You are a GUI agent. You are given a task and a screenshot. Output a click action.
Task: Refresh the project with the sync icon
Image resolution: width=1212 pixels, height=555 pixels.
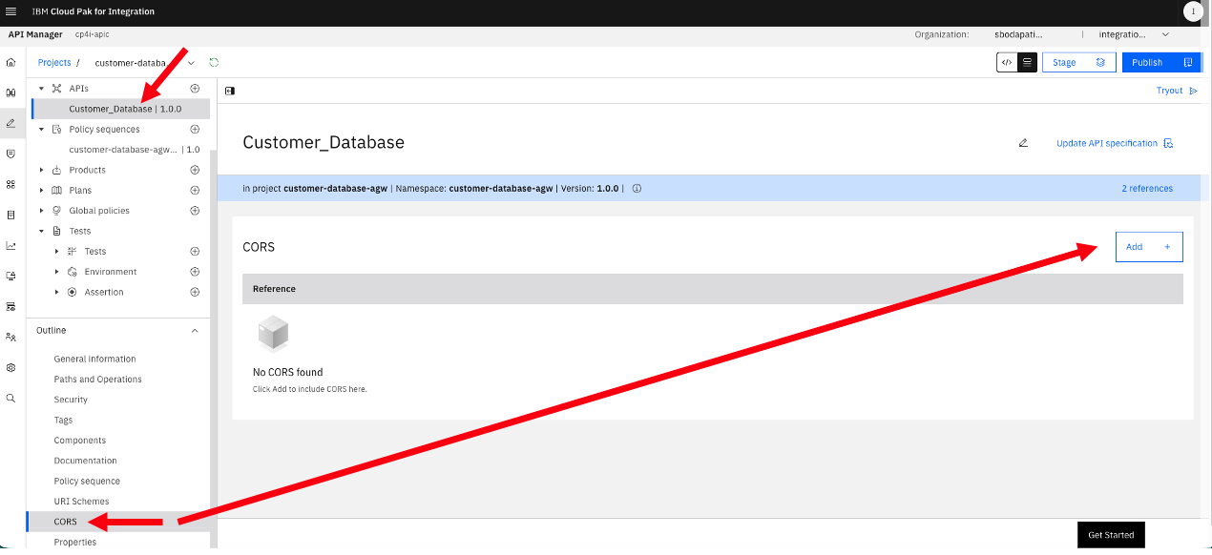click(x=214, y=62)
